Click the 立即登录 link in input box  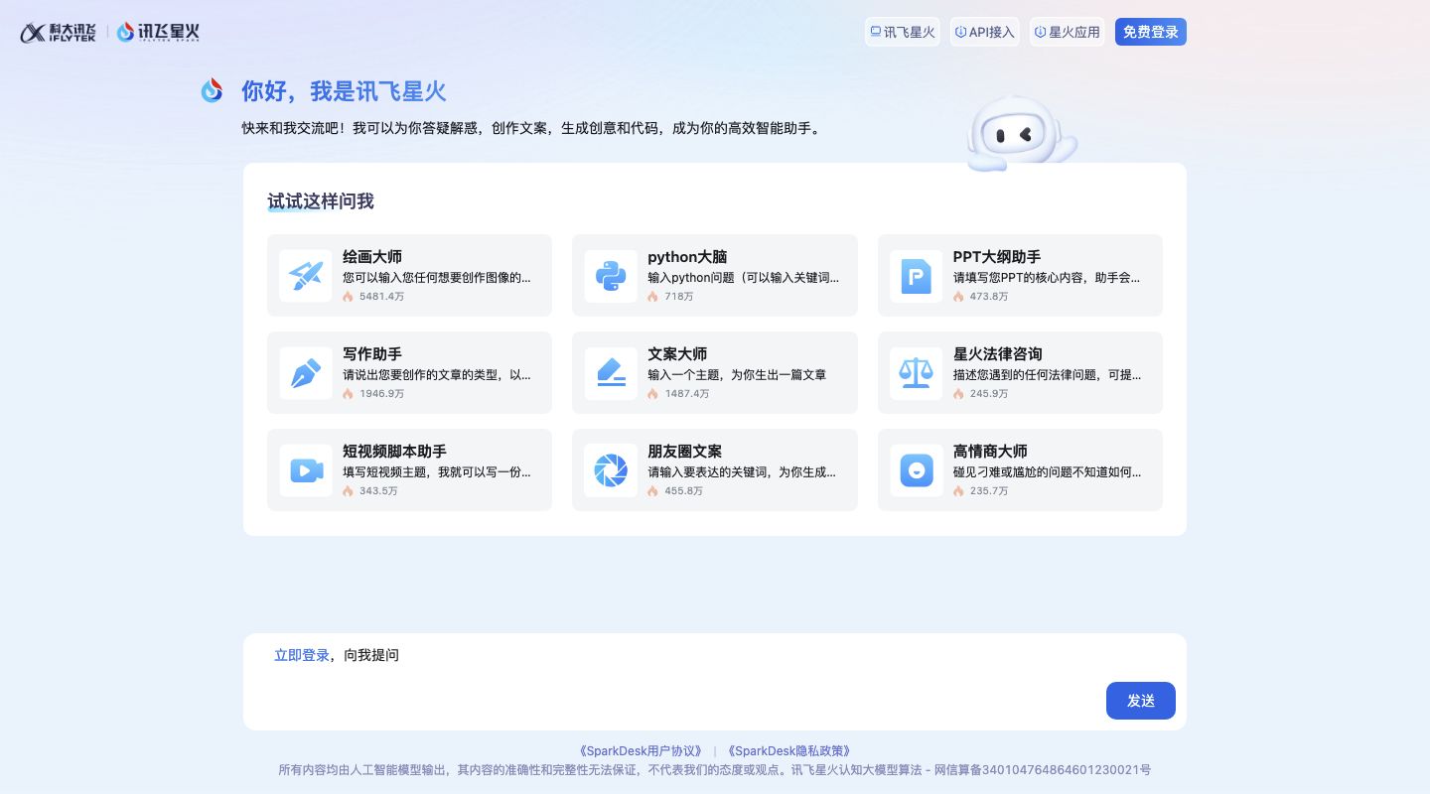302,655
